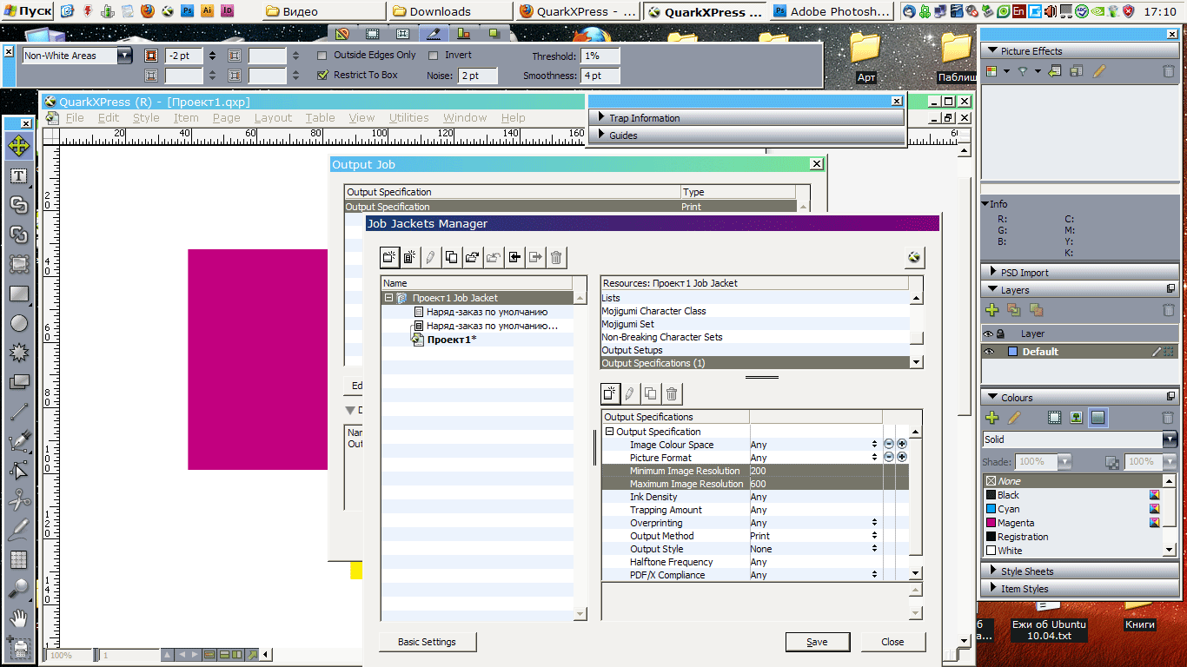Click trash icon in Job Jackets top toolbar
The width and height of the screenshot is (1187, 667).
[556, 257]
